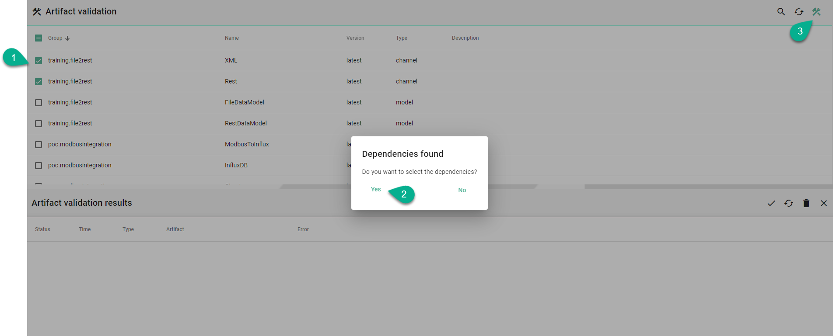This screenshot has height=336, width=833.
Task: Confirm dependencies selection with Yes
Action: [x=376, y=189]
